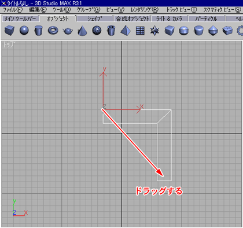Viewport: 243px width, 228px height.
Task: Select the Plane grid icon
Action: tap(140, 31)
